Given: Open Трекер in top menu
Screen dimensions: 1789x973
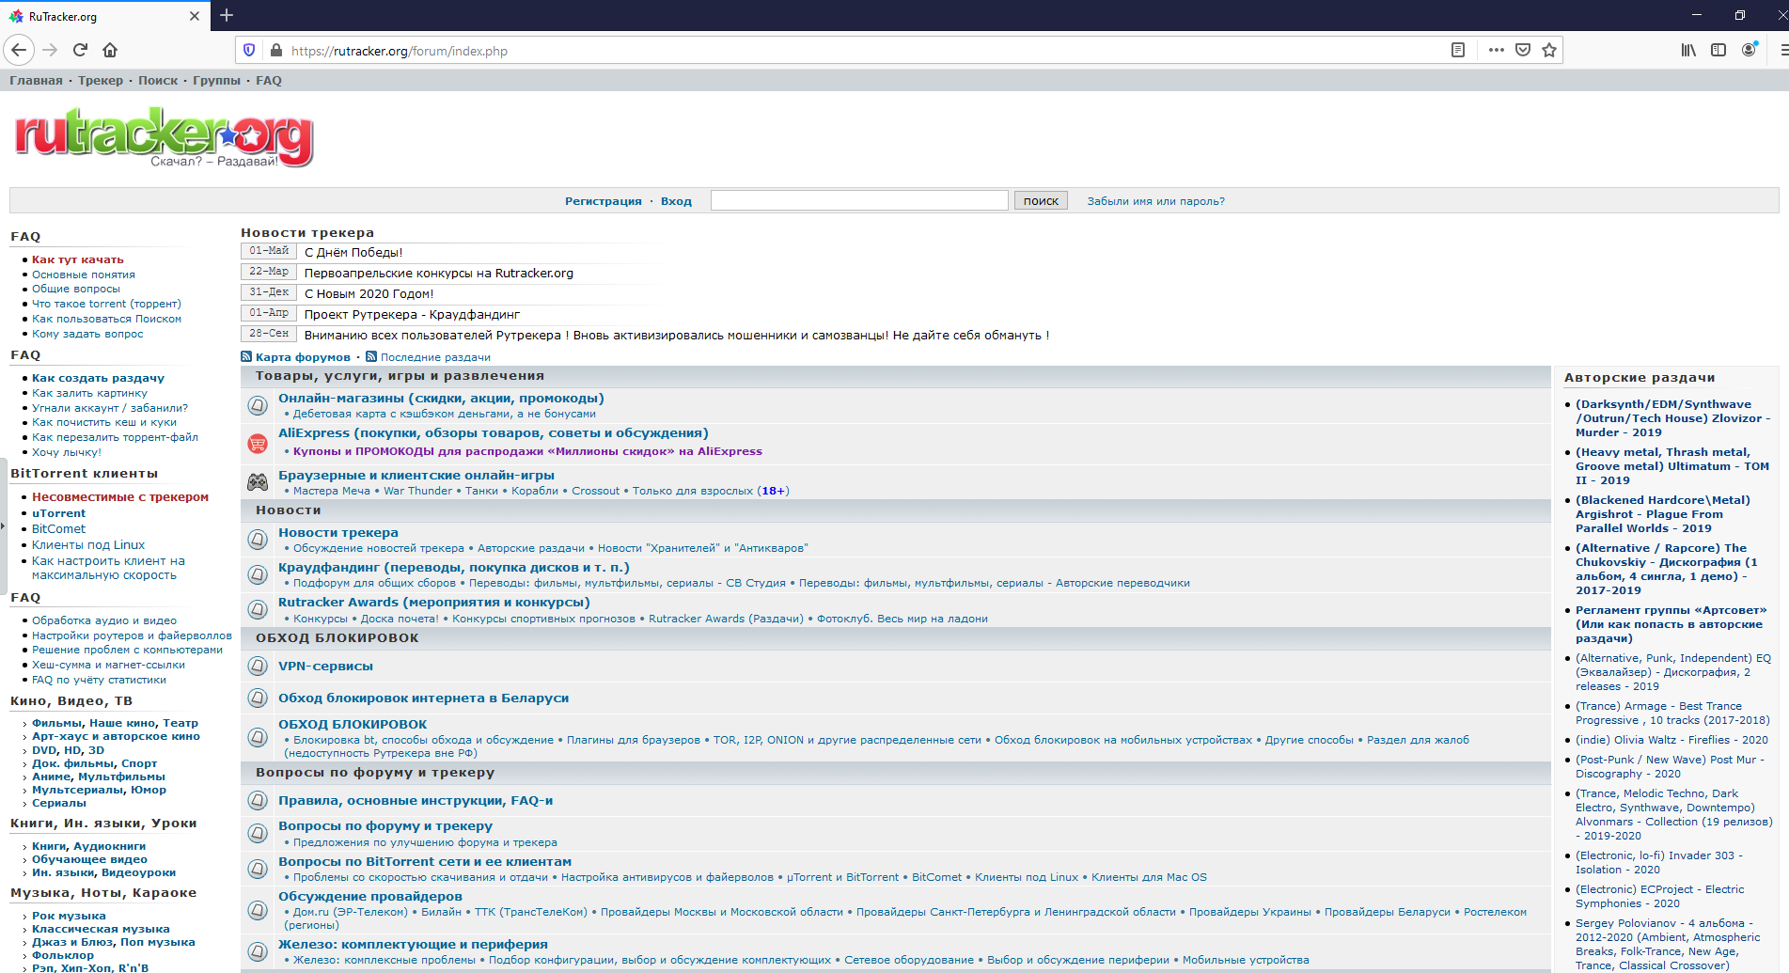Looking at the screenshot, I should (x=101, y=80).
